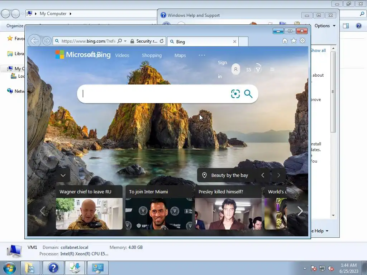Open the Shopping link on Bing
Viewport: 367px width, 275px height.
pos(152,56)
